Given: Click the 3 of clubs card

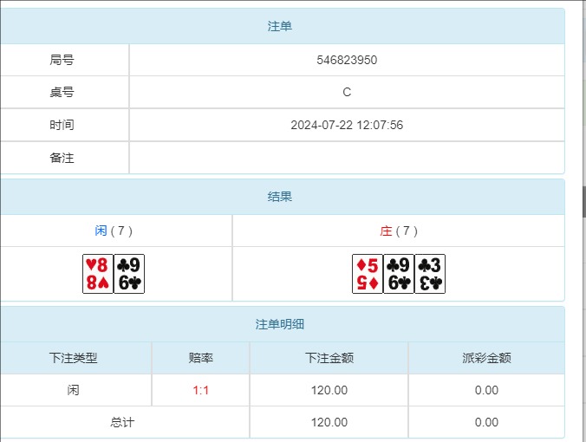Looking at the screenshot, I should (430, 274).
